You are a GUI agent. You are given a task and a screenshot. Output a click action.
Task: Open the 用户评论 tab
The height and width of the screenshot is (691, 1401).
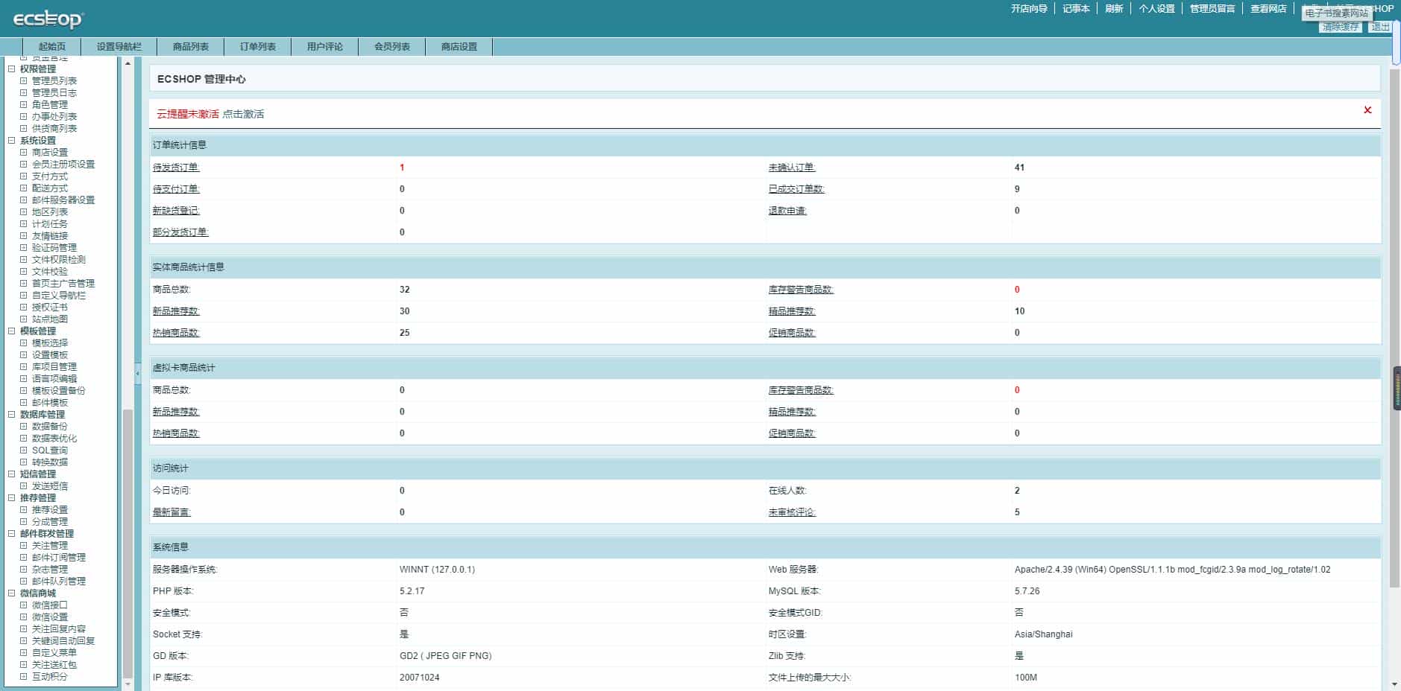(325, 47)
